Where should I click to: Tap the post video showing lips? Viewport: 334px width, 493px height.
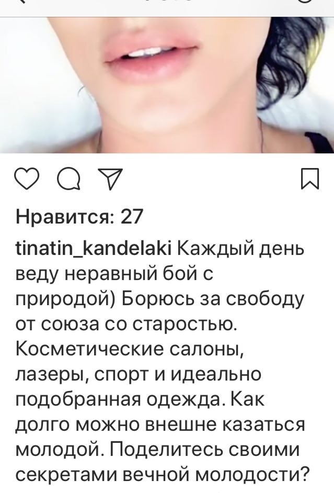pos(167,85)
